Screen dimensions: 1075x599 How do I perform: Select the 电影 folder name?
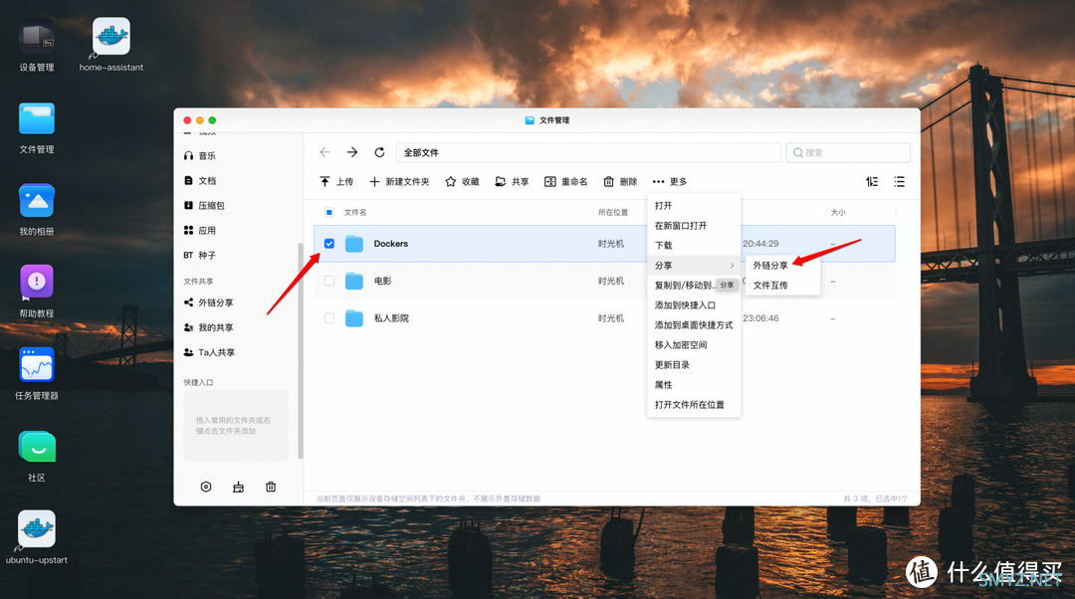pos(382,281)
